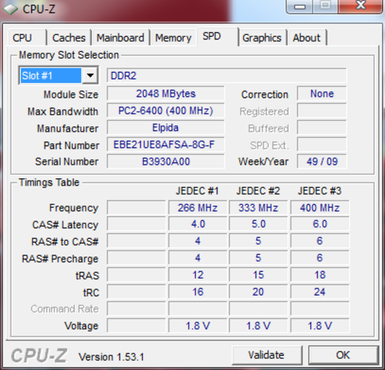Click the CAS# Latency 6.0 cell
The height and width of the screenshot is (370, 385).
click(319, 224)
